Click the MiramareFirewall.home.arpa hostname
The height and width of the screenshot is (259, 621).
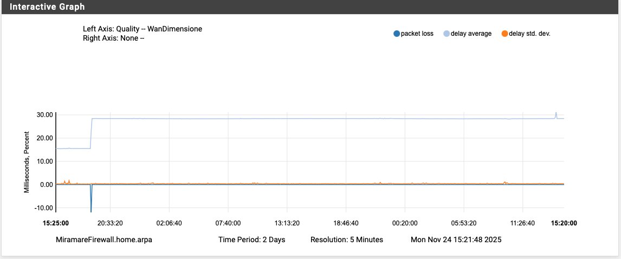click(x=104, y=239)
